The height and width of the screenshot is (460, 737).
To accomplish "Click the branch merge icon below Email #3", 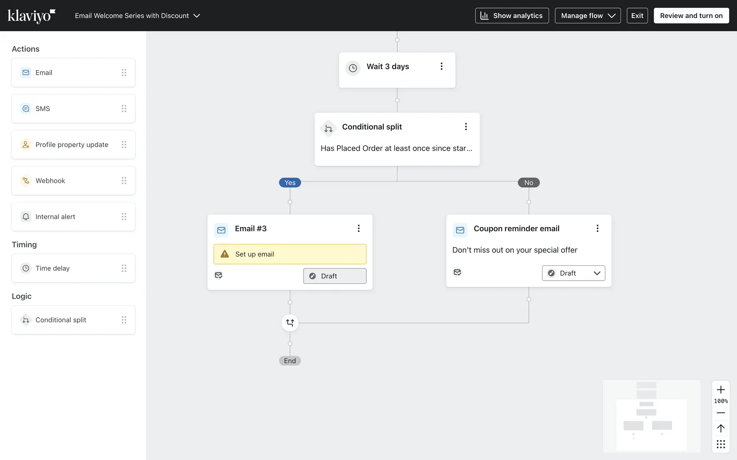I will tap(290, 323).
